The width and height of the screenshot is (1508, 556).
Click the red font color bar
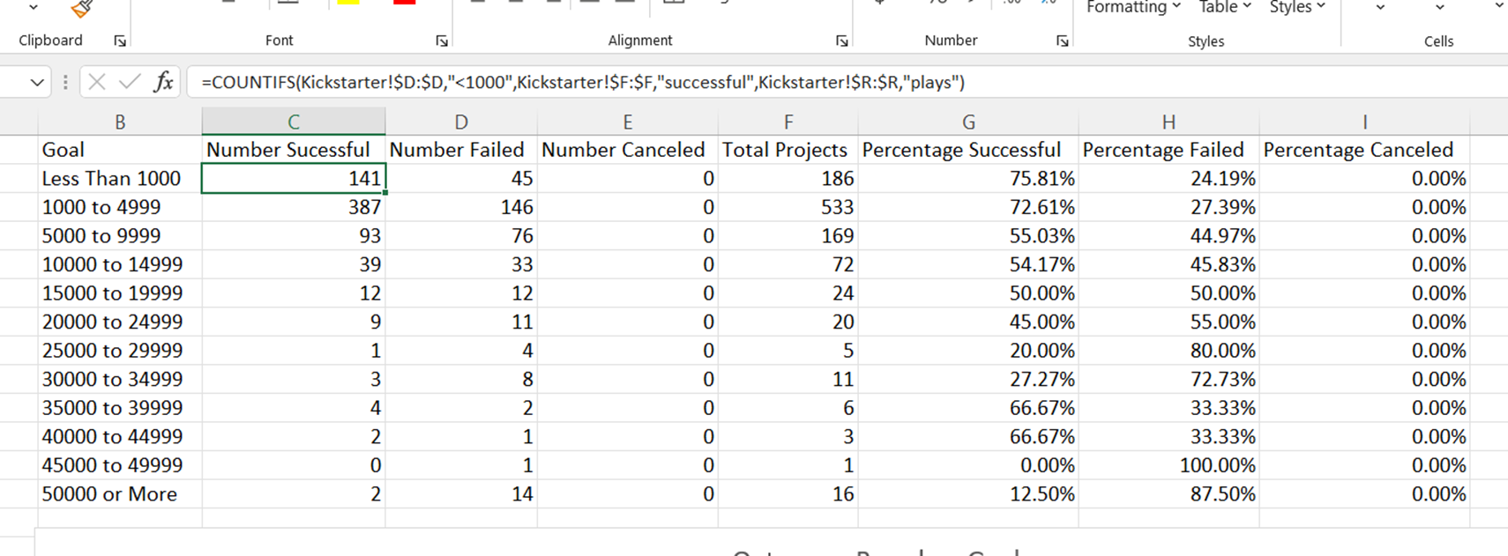[x=405, y=2]
